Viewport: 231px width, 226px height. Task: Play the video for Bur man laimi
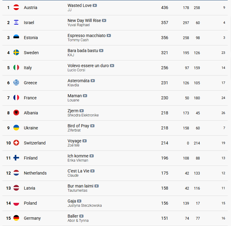(x=97, y=186)
